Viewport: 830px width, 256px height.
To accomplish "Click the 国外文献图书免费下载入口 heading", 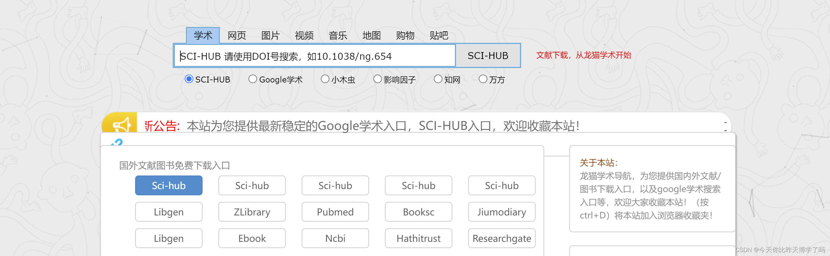I will click(x=174, y=165).
